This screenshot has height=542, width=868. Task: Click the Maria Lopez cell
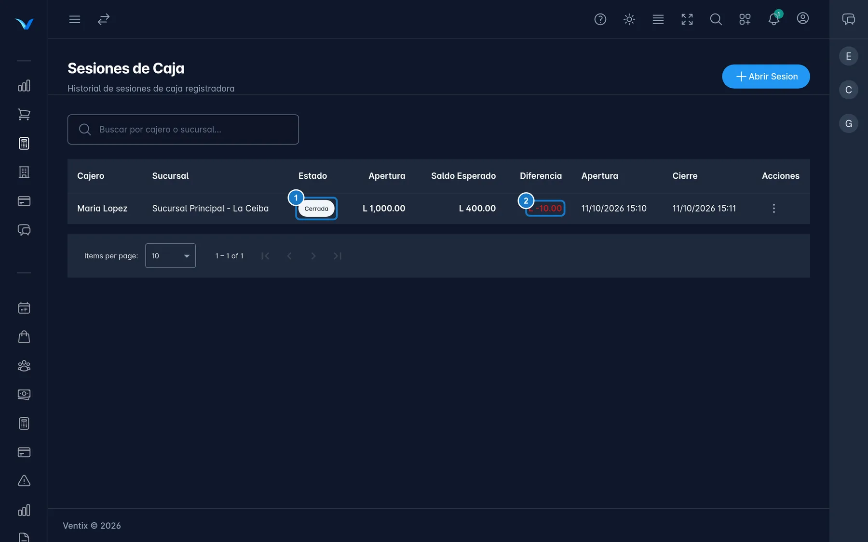[102, 209]
